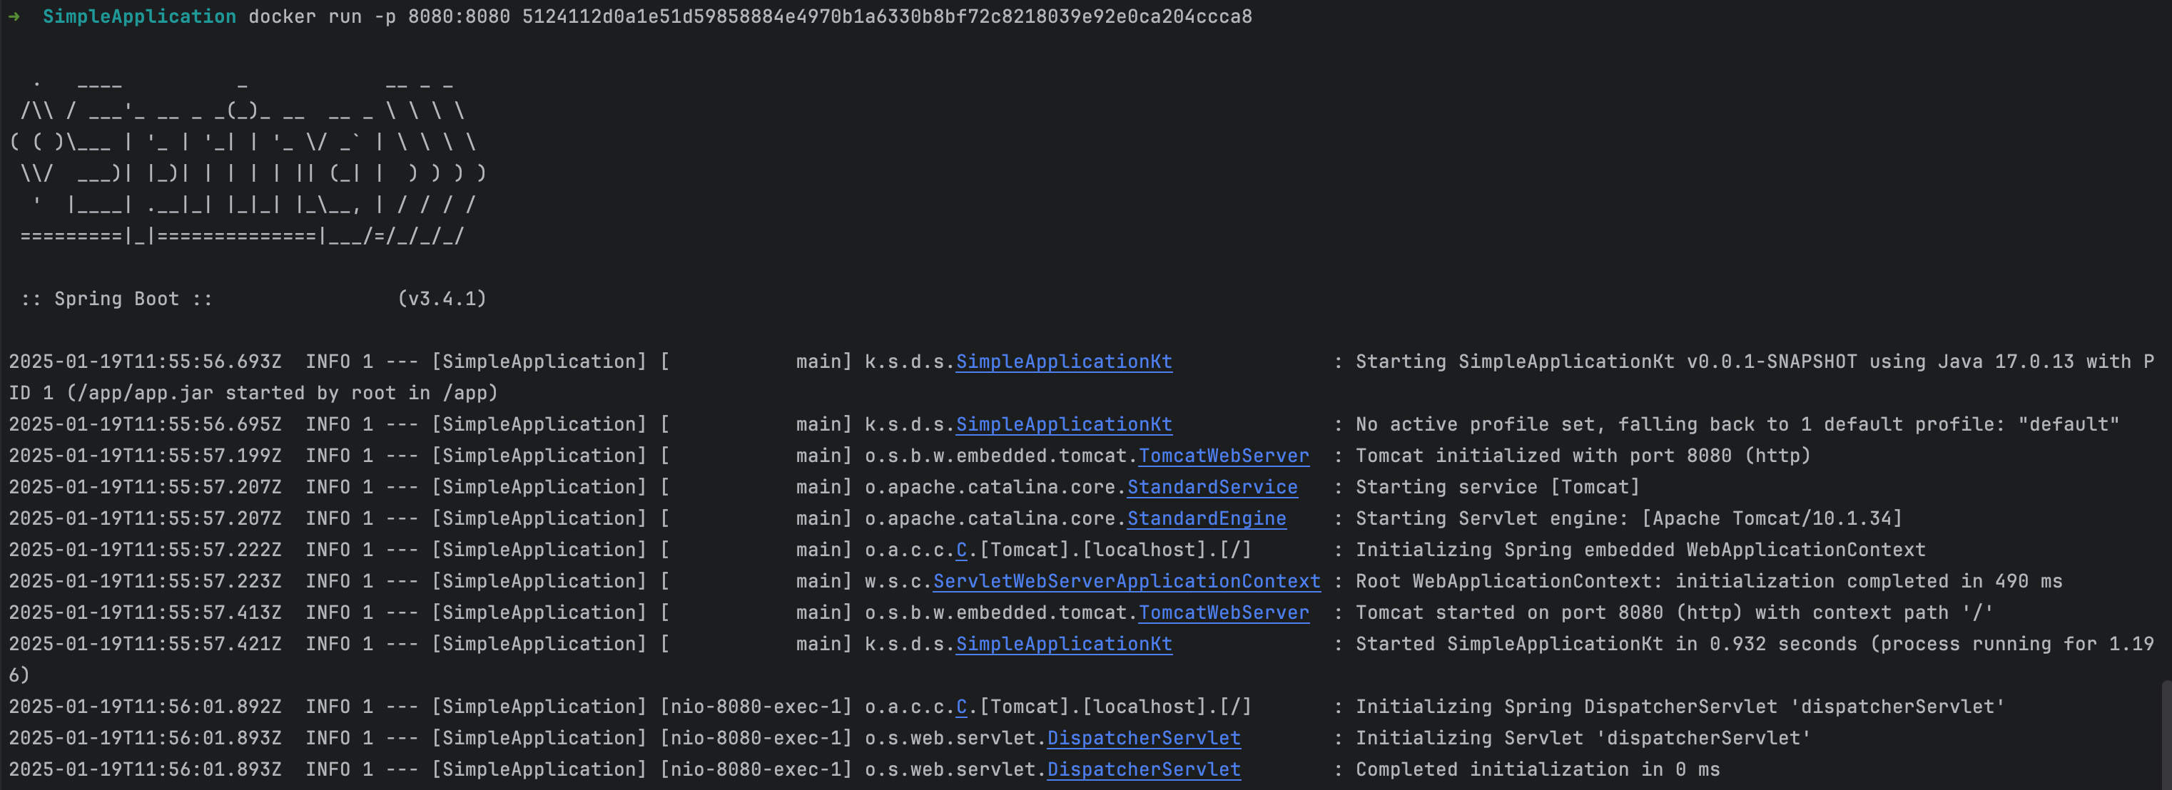Open SimpleApplicationKt link in 'No active profile' line
The image size is (2172, 790).
(x=1063, y=424)
